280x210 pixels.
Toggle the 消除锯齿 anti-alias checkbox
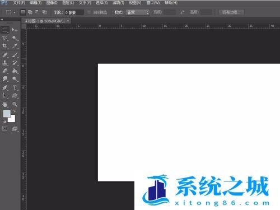tap(89, 12)
